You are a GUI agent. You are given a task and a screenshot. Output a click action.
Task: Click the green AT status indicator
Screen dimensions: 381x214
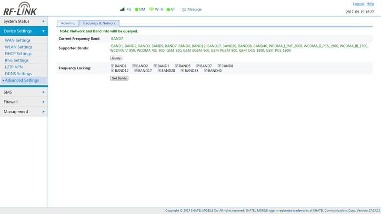[x=168, y=10]
